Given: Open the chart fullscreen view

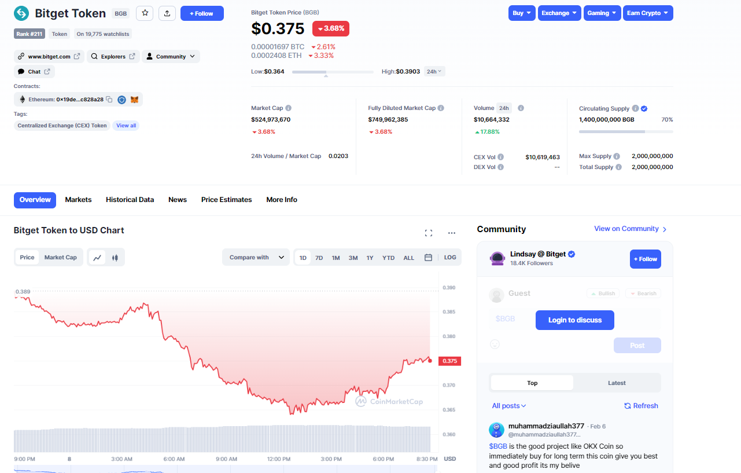Looking at the screenshot, I should pyautogui.click(x=429, y=233).
